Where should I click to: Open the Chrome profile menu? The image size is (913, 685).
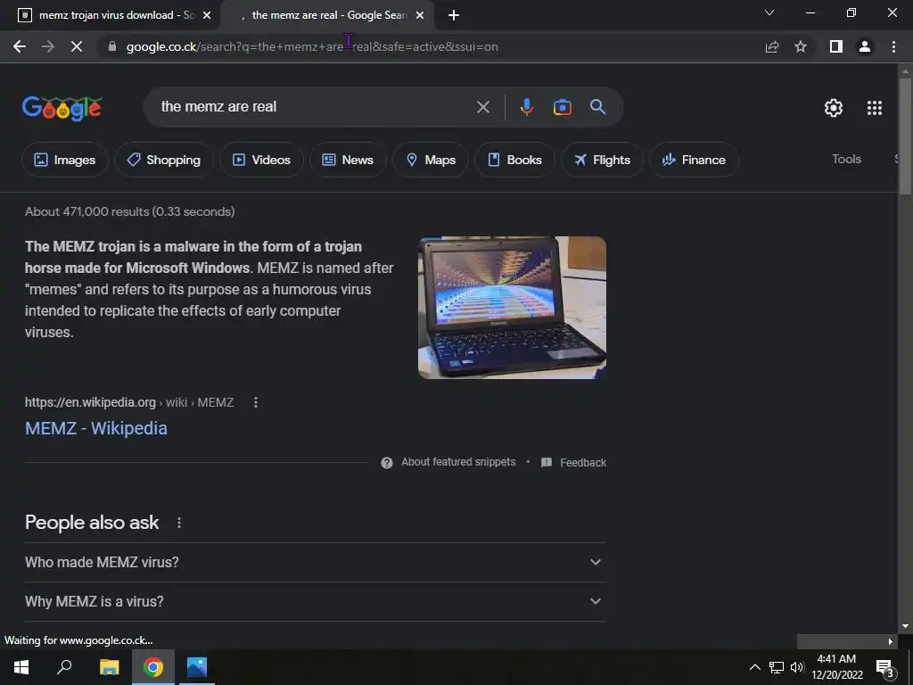coord(865,46)
